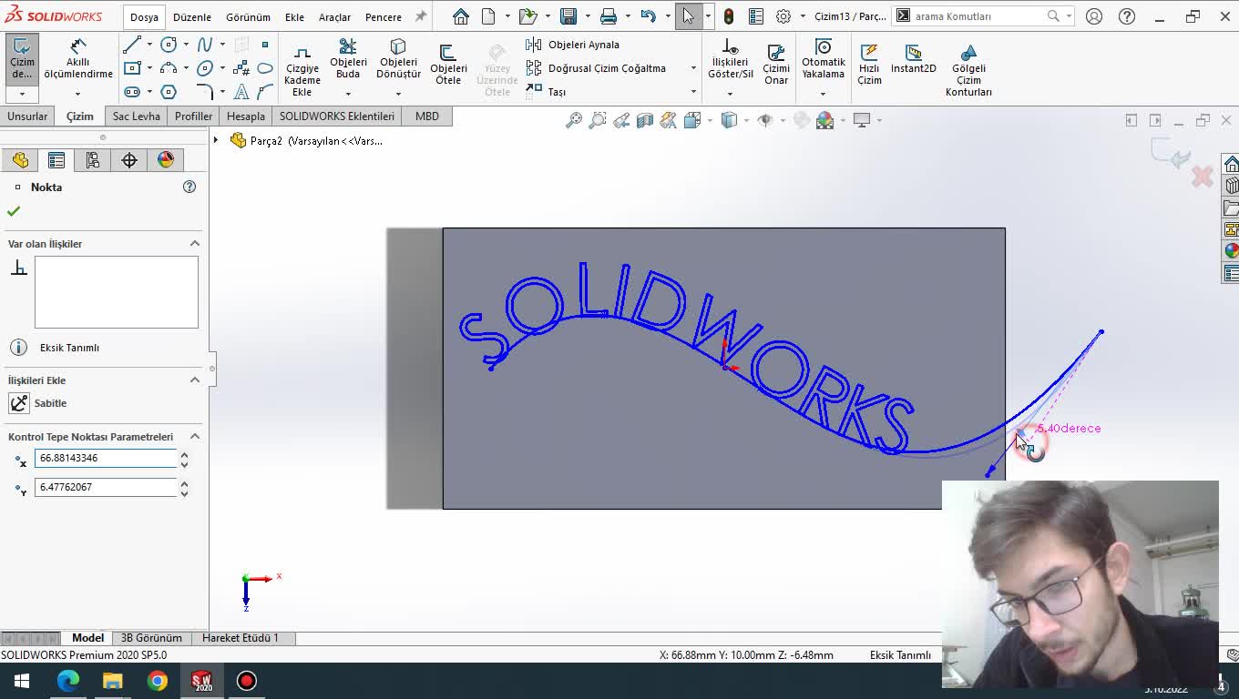Select the Spline sketch tool

tap(205, 45)
